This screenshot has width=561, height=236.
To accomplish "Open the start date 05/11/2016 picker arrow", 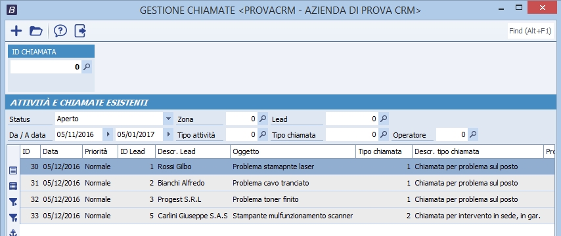I will coord(108,134).
